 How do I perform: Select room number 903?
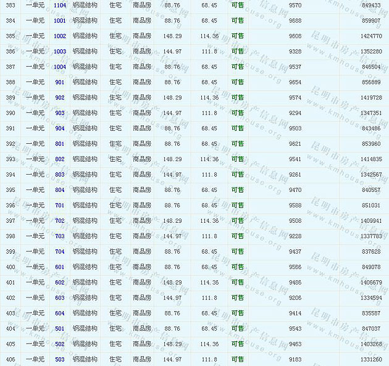click(60, 113)
